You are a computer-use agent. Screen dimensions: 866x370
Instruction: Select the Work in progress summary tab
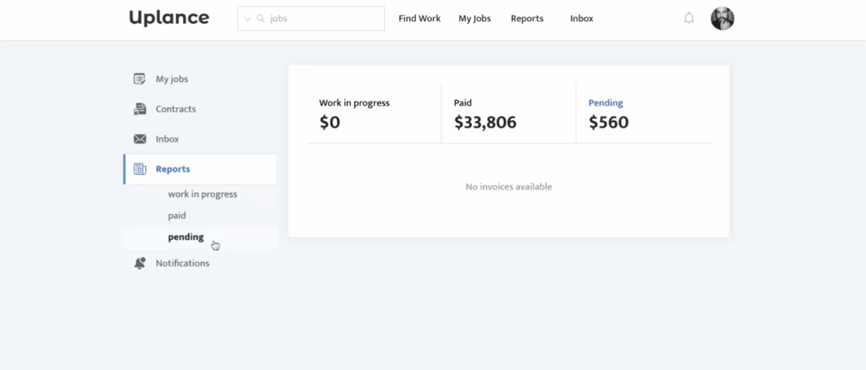373,113
